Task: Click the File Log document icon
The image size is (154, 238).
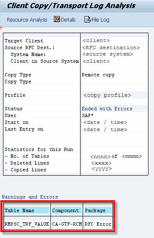Action: coord(87,20)
